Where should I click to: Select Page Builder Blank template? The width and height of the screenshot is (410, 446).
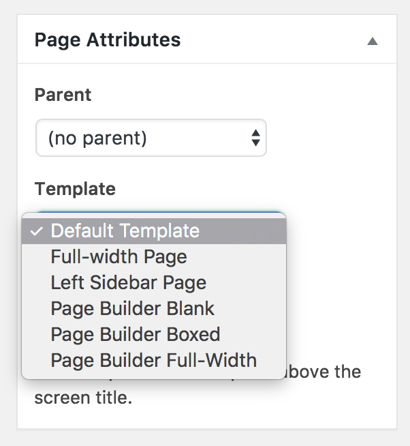pos(132,308)
